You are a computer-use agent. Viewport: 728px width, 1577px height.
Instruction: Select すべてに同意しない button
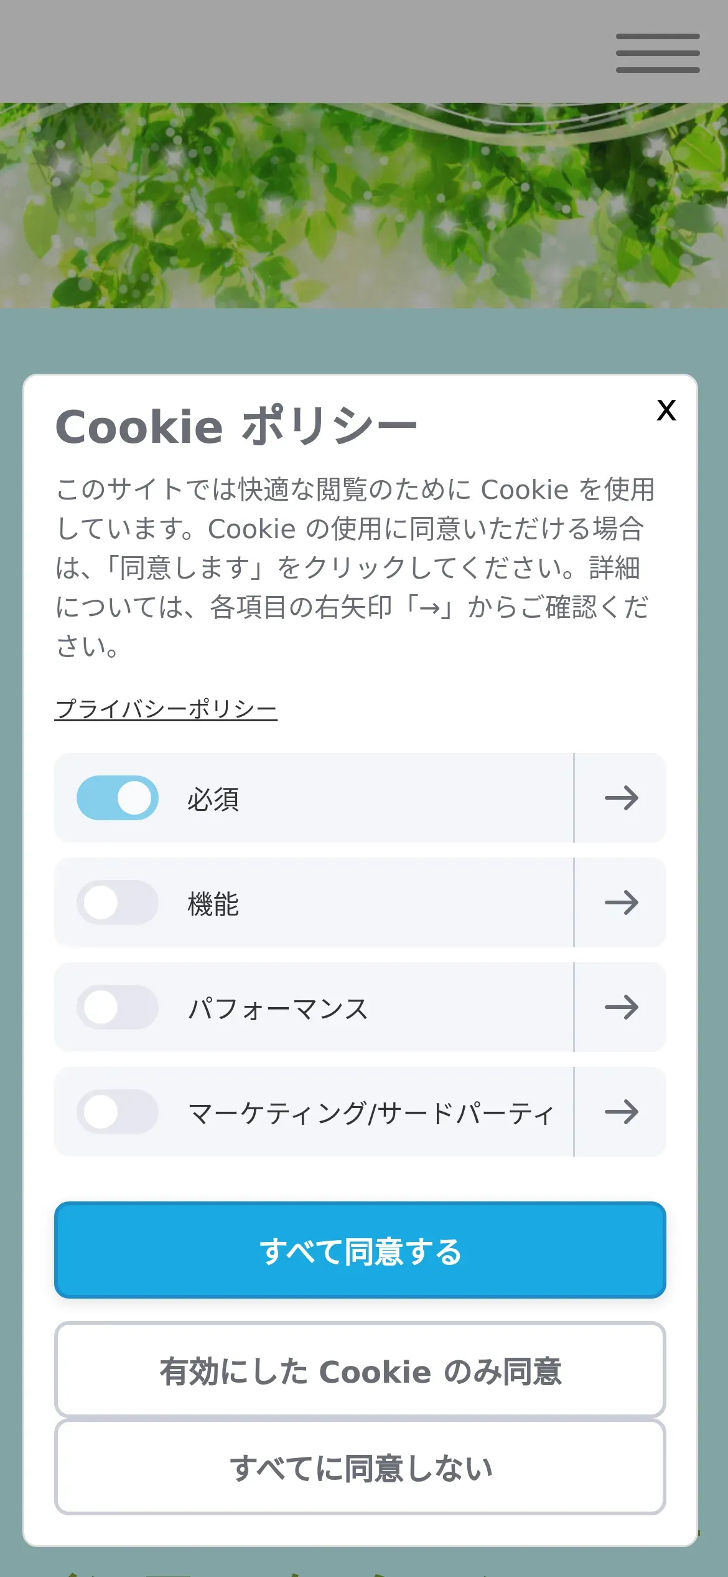pos(360,1467)
